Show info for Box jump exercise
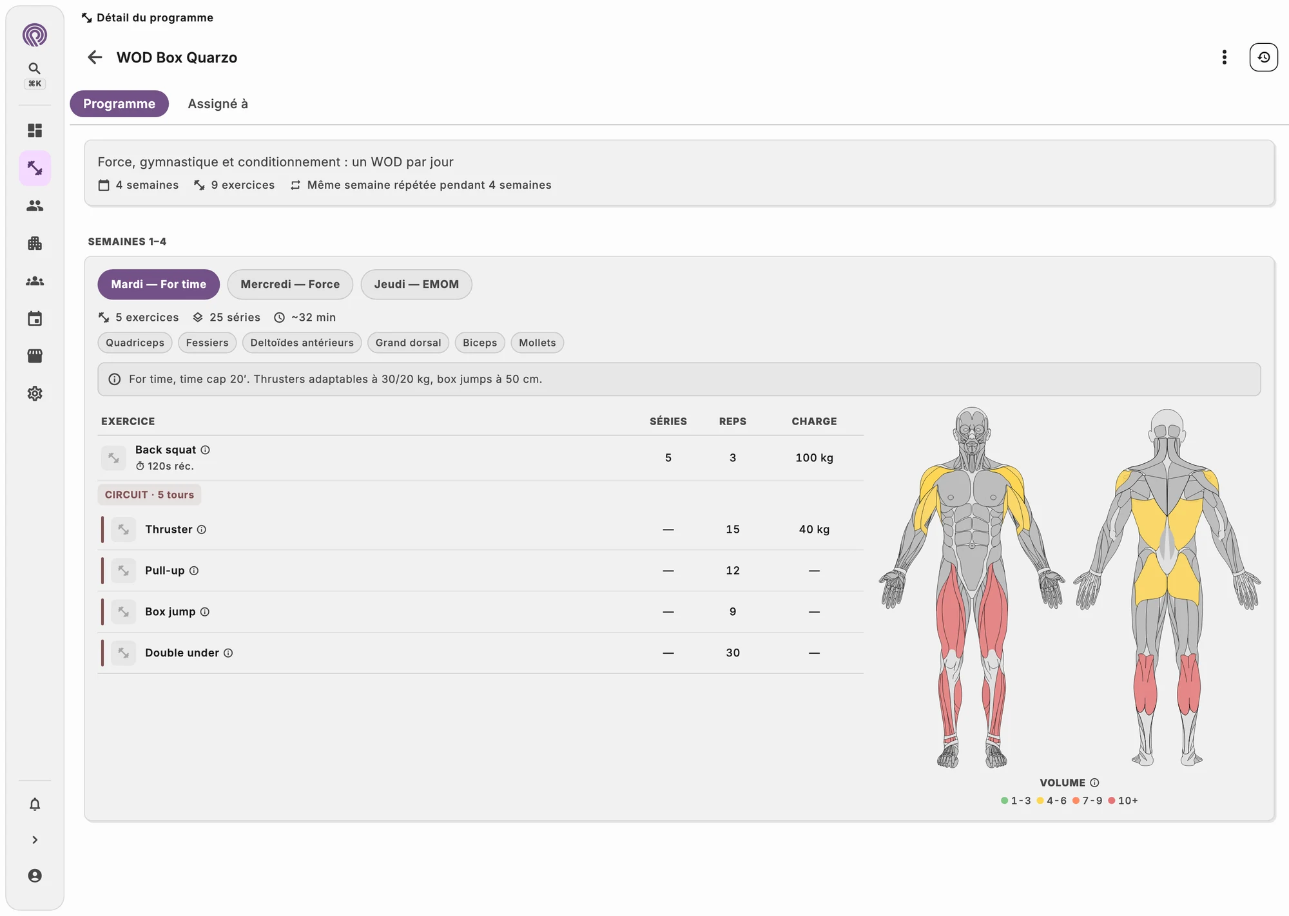The image size is (1289, 916). click(x=205, y=612)
